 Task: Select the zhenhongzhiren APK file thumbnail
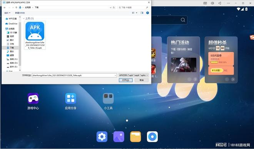(x=35, y=35)
